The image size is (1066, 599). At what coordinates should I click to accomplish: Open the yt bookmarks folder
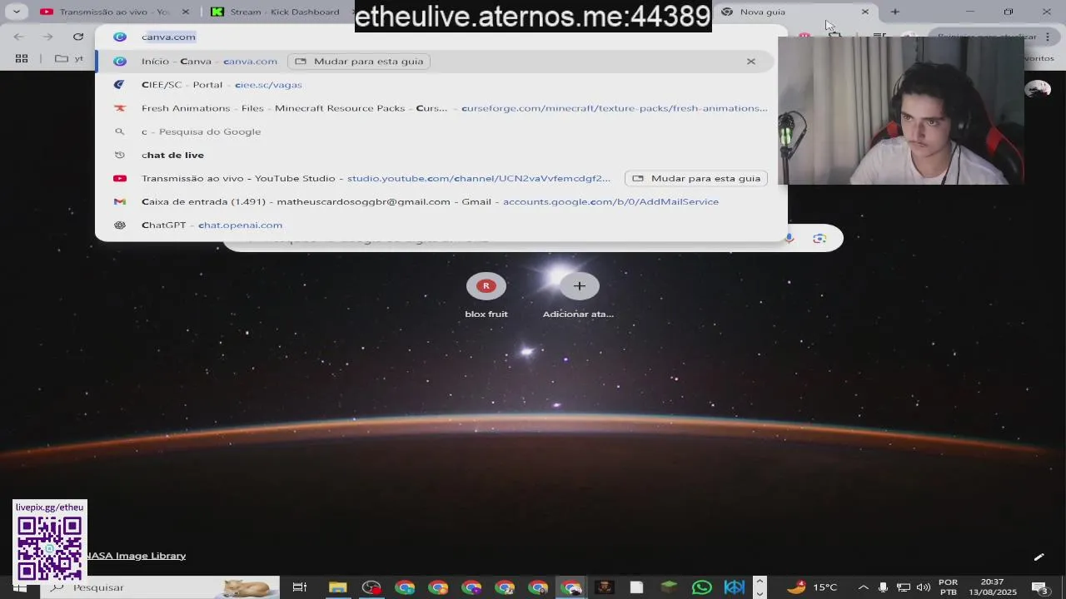pyautogui.click(x=70, y=58)
